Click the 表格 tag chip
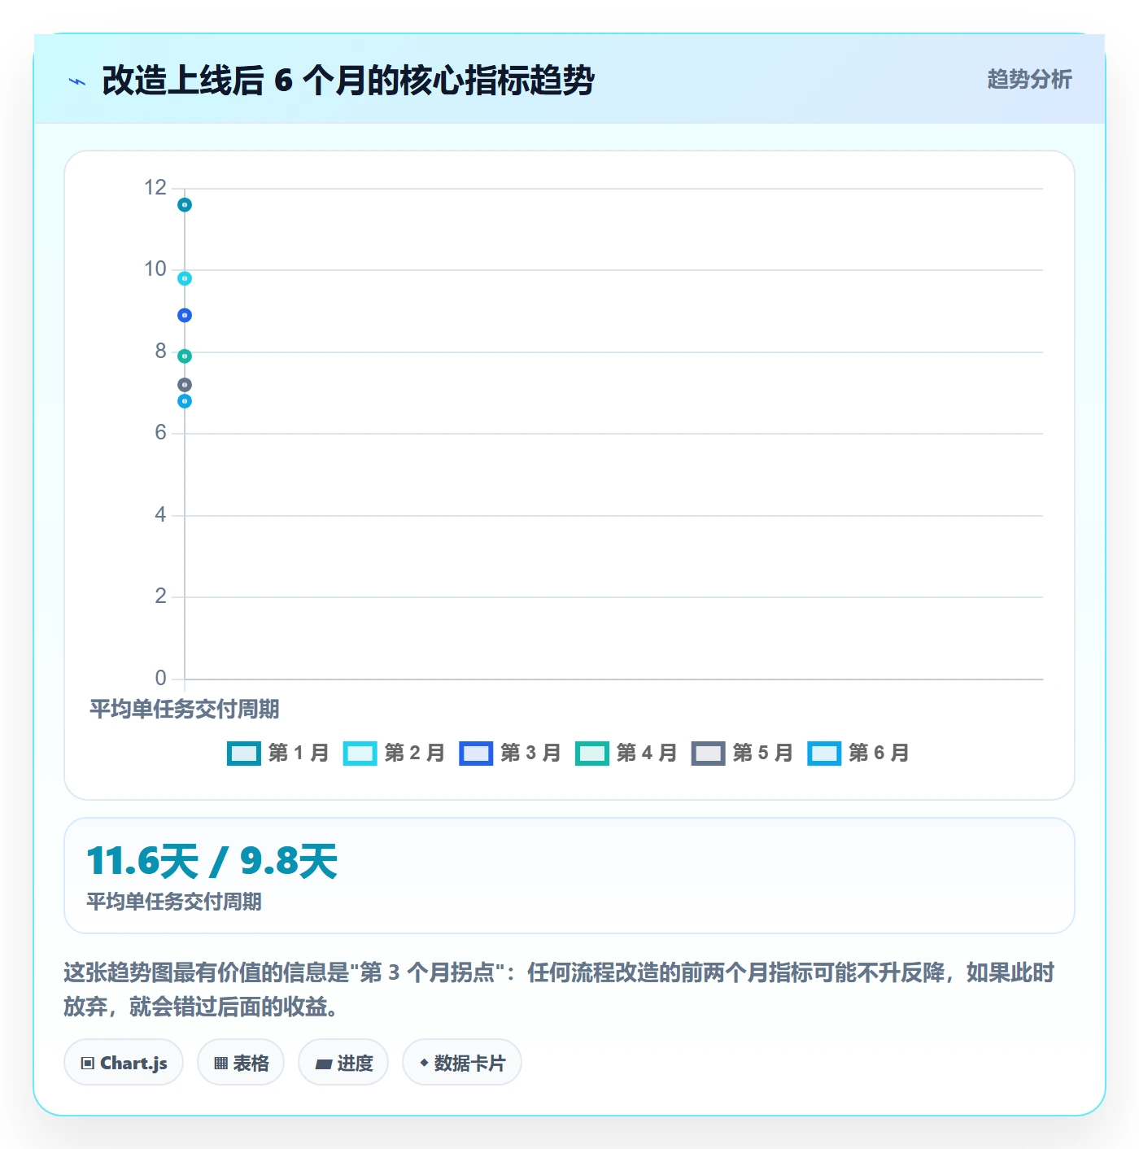Image resolution: width=1139 pixels, height=1149 pixels. [x=241, y=1063]
